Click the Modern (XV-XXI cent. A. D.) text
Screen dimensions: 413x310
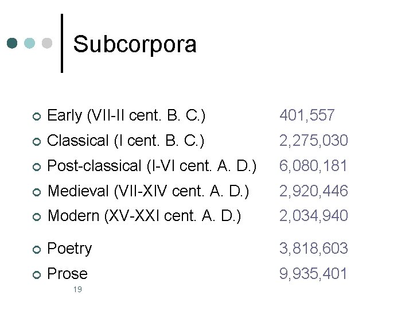144,216
